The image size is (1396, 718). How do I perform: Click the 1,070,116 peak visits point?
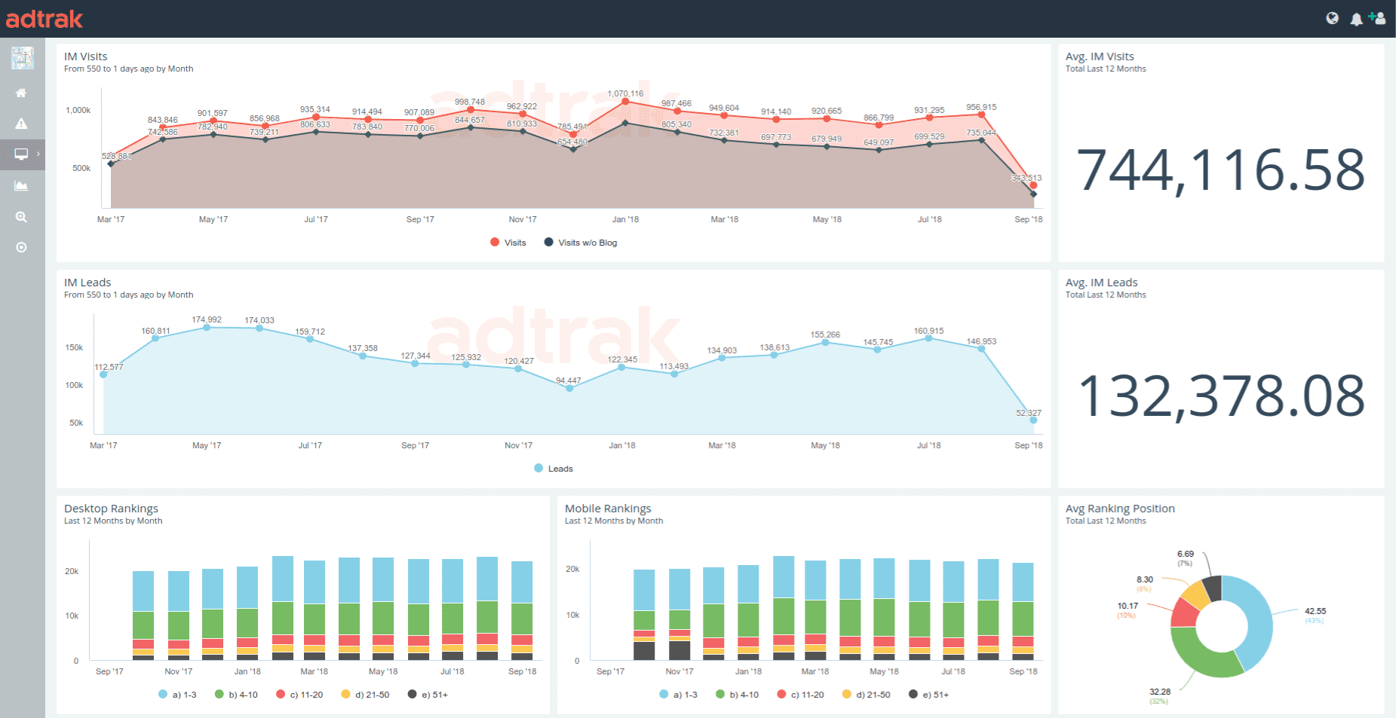click(625, 102)
